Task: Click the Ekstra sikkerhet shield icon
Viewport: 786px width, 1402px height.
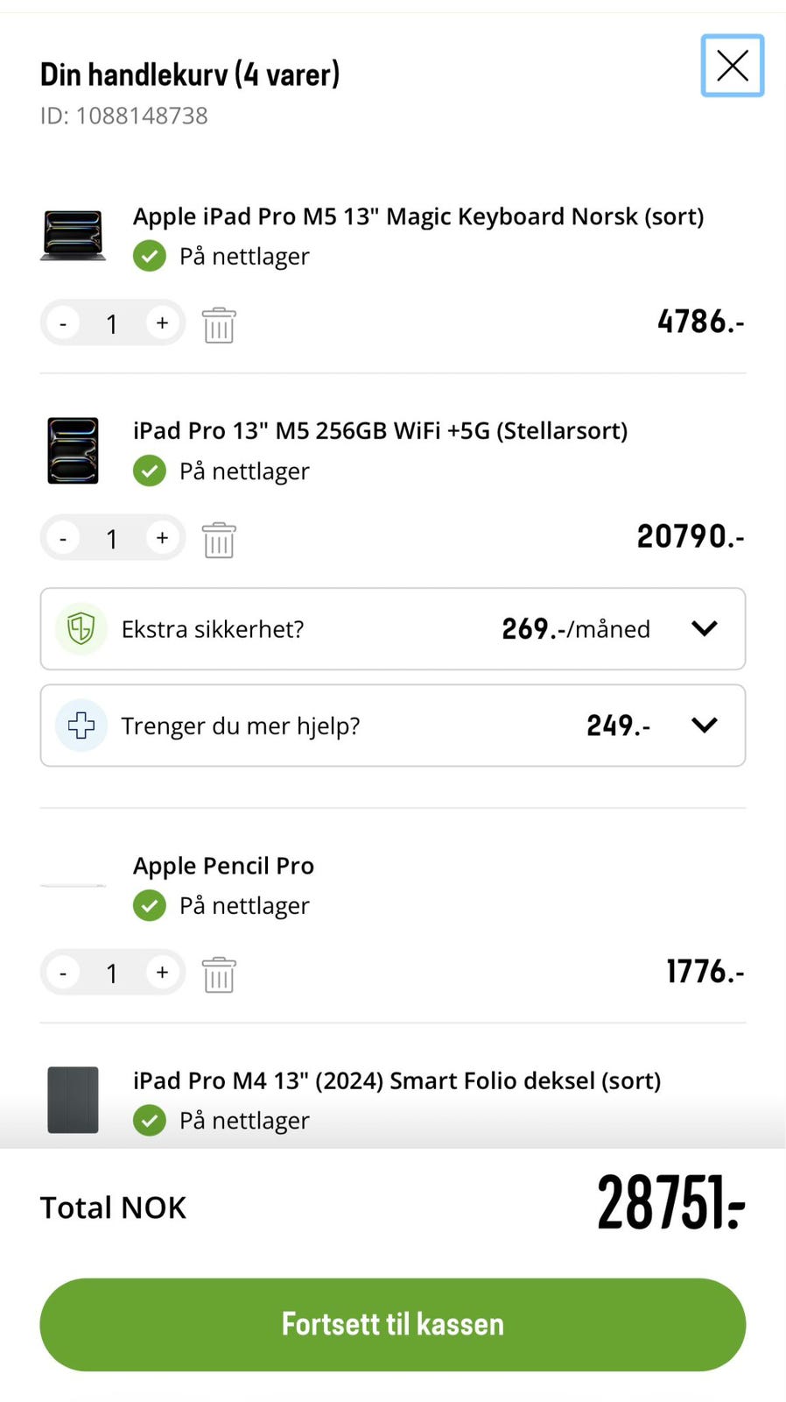Action: click(81, 629)
